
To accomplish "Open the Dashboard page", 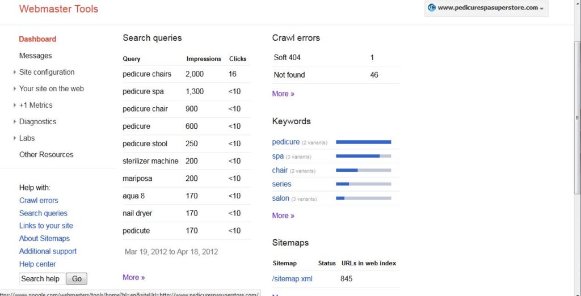I will pyautogui.click(x=37, y=39).
